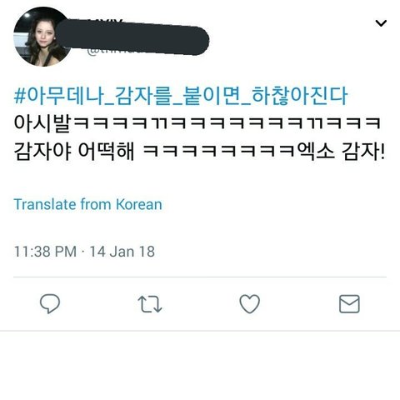Expand the downward arrow beside the username
Screen dimensions: 400x400
click(381, 23)
